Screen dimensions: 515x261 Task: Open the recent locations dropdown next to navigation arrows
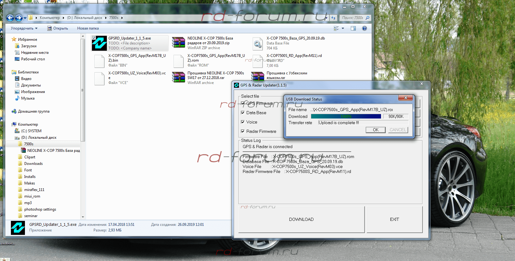click(x=25, y=18)
